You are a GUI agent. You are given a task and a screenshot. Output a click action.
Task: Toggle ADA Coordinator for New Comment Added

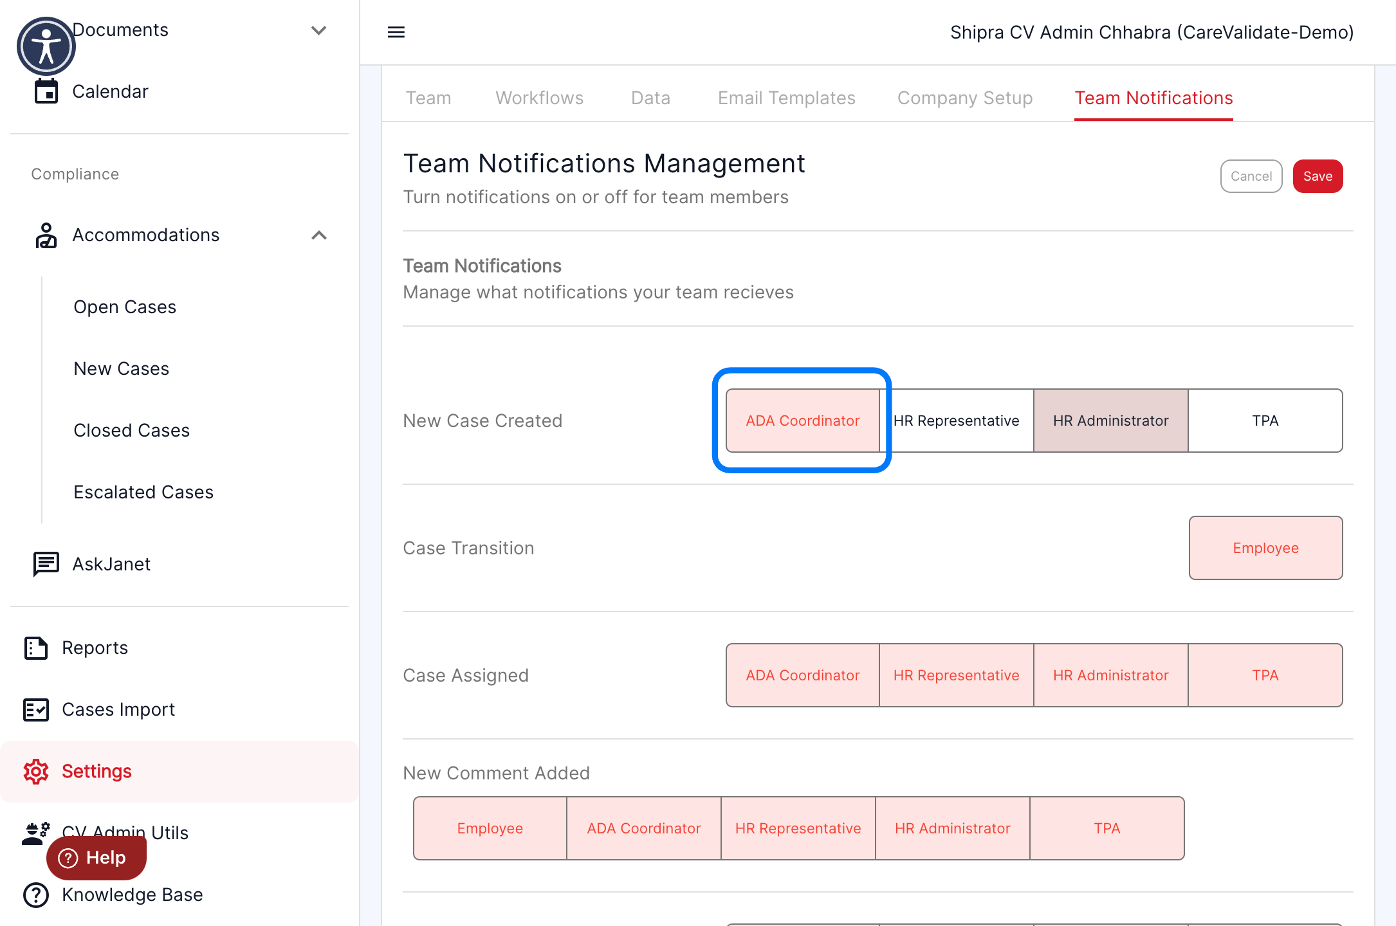point(644,828)
